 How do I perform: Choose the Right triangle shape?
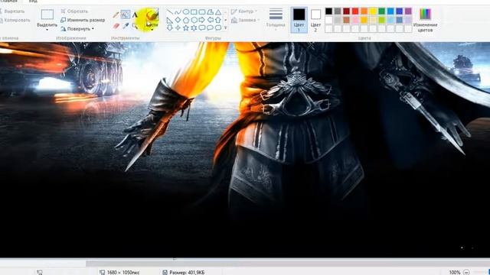point(170,20)
